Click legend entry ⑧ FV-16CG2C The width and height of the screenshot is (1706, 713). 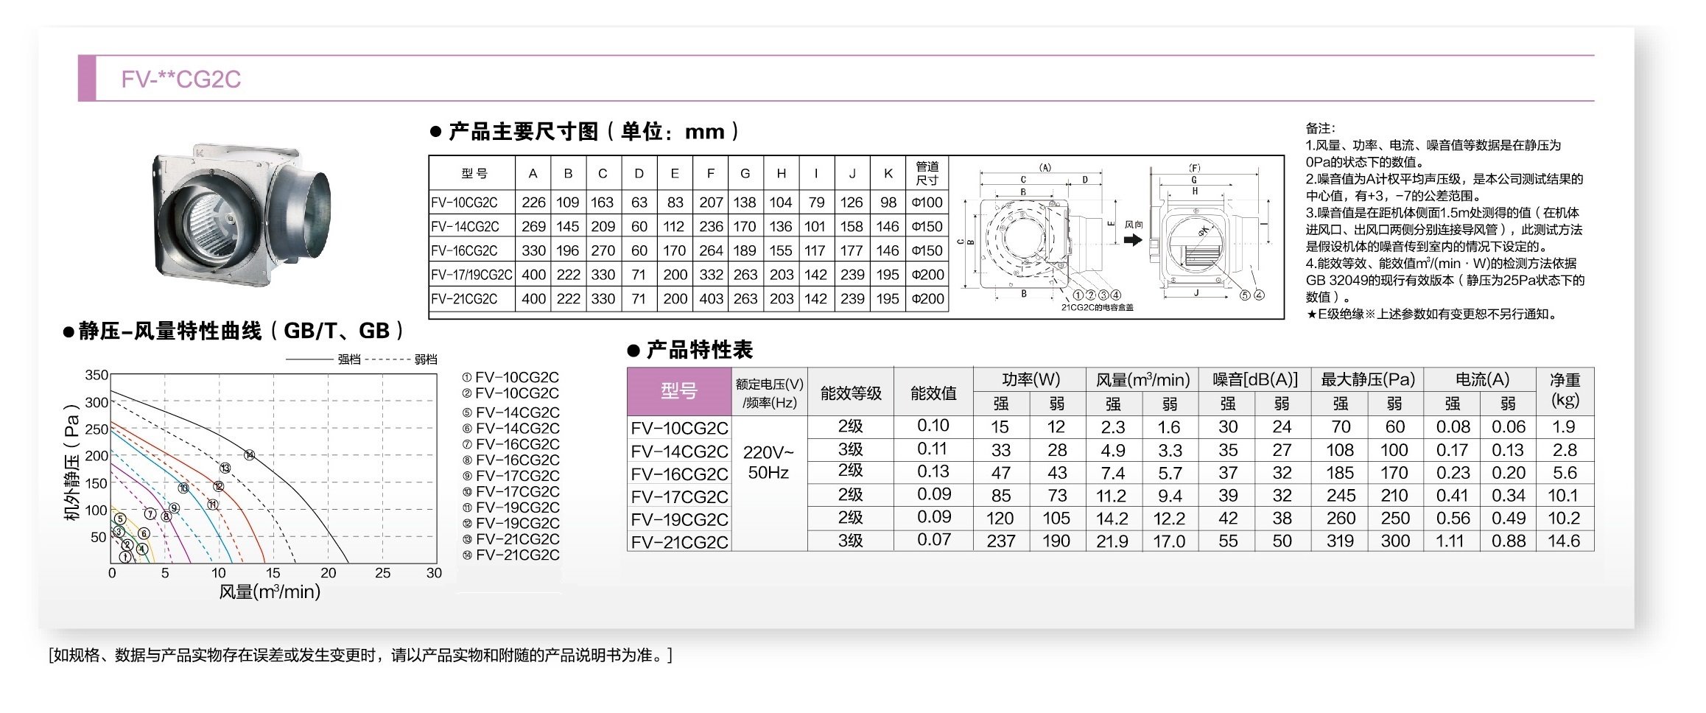coord(510,460)
